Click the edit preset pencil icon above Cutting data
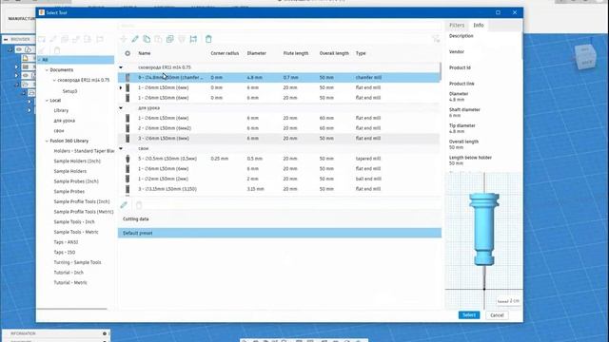 click(124, 205)
